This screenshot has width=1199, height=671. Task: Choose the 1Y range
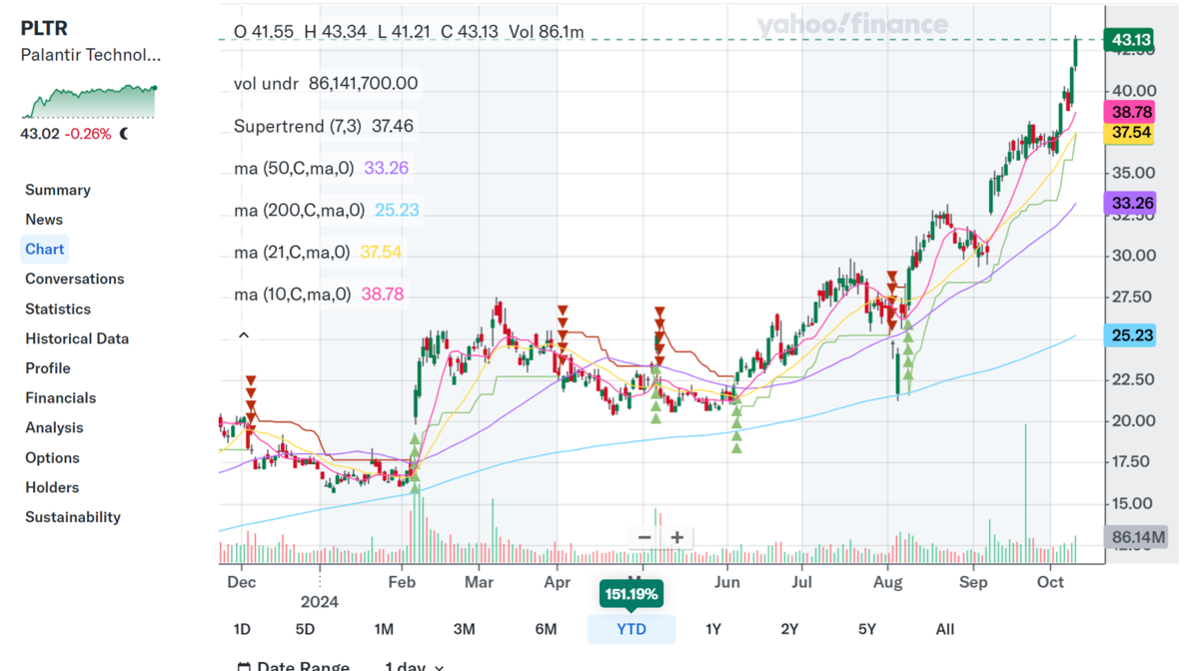pyautogui.click(x=713, y=629)
